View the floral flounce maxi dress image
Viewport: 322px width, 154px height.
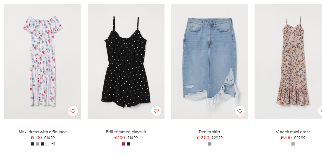point(43,61)
